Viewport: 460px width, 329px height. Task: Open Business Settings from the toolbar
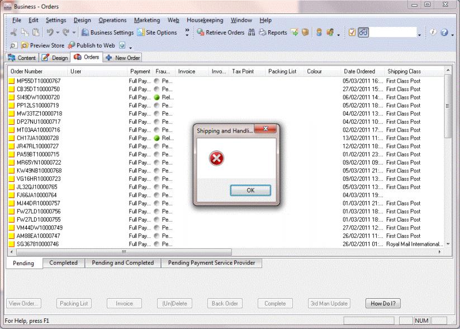click(107, 32)
